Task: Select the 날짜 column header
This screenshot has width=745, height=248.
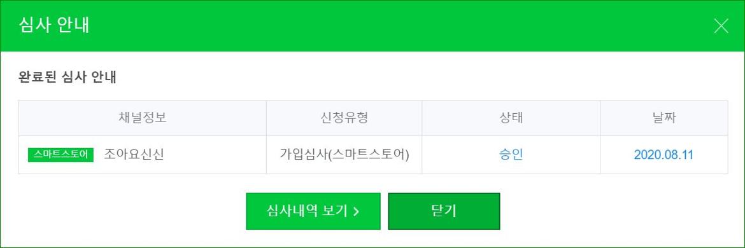Action: coord(663,118)
